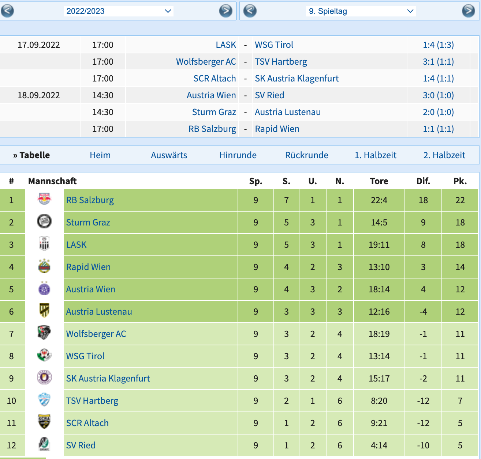481x459 pixels.
Task: Open result 1:1 (1:1) match report
Action: coord(438,129)
